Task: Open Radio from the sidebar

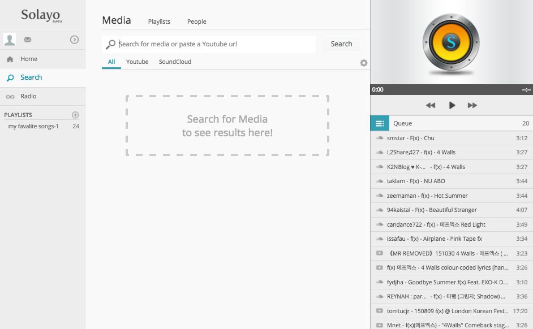Action: pos(42,97)
